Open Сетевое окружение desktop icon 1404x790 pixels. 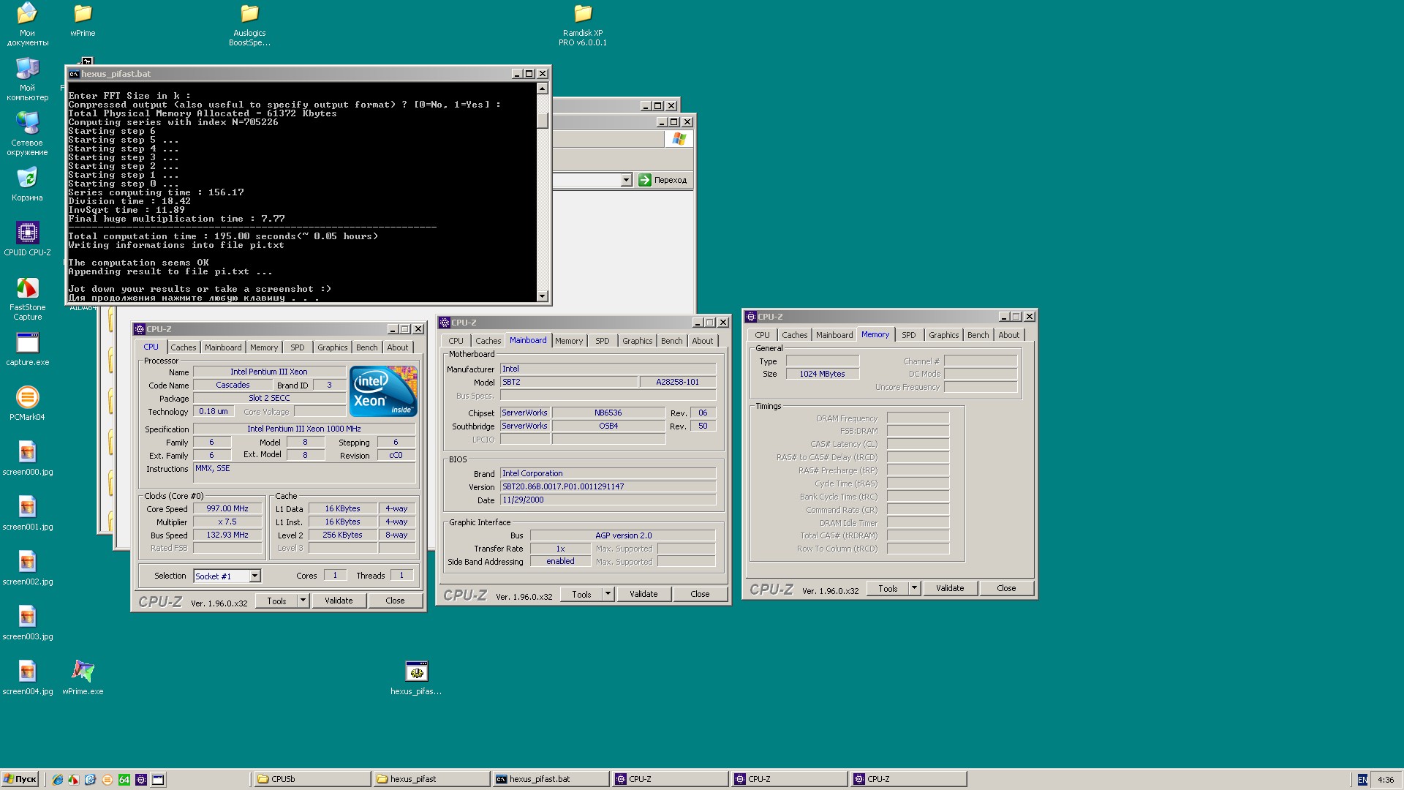(x=27, y=134)
